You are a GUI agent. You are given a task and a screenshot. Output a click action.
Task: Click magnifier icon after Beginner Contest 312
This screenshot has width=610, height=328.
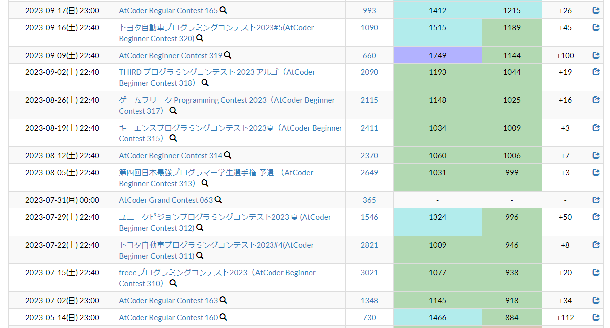(x=200, y=228)
